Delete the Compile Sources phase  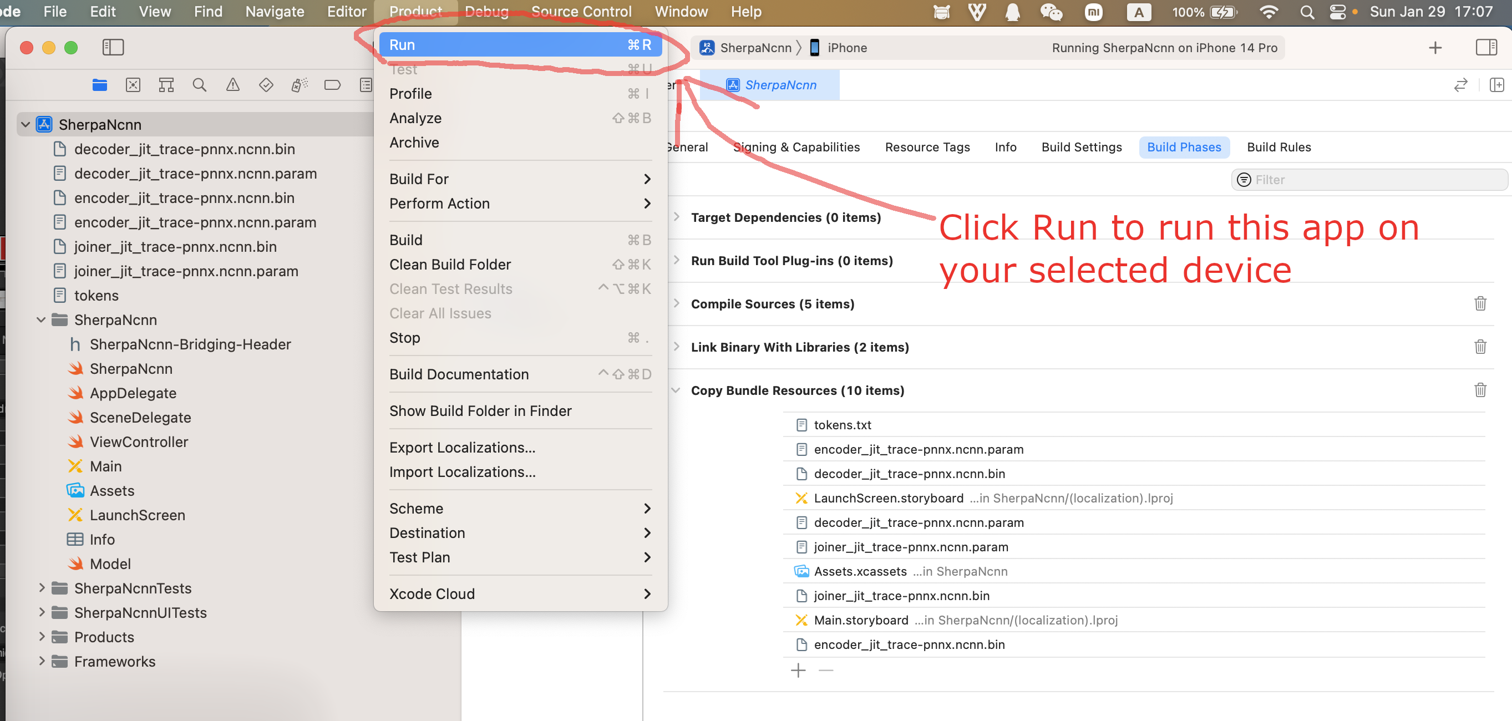1480,303
